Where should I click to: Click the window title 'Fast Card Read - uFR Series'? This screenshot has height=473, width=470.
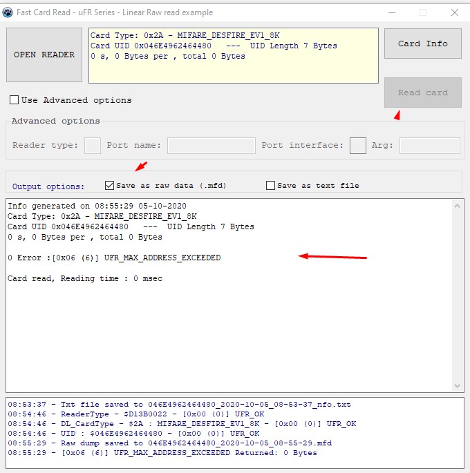(115, 12)
